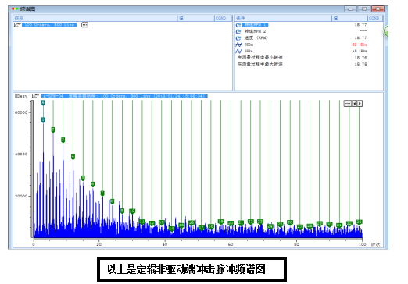Click the spectrum icon beside 100 Orders entry
The image size is (408, 284).
pos(17,25)
